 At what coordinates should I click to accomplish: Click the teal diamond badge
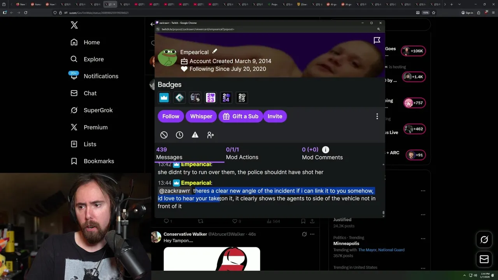click(x=179, y=98)
